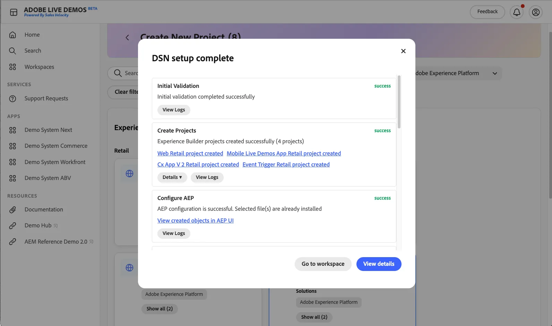Click the Home house icon
Image resolution: width=552 pixels, height=326 pixels.
(x=12, y=35)
